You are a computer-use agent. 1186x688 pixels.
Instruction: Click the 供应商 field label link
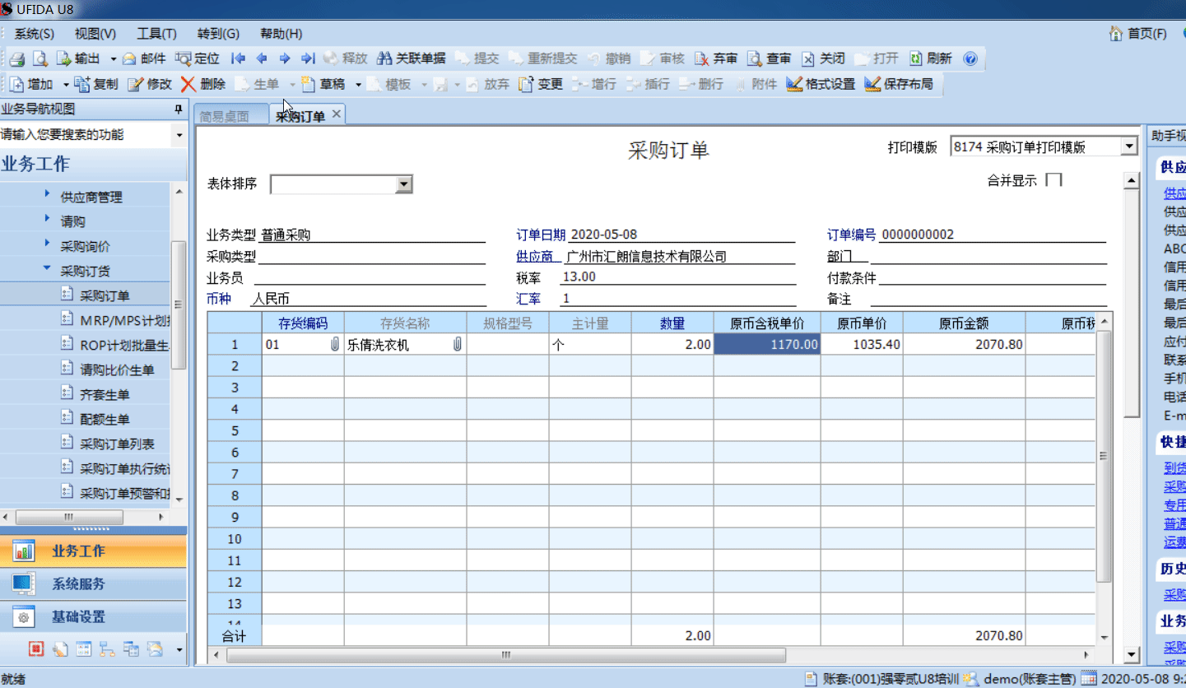(539, 257)
